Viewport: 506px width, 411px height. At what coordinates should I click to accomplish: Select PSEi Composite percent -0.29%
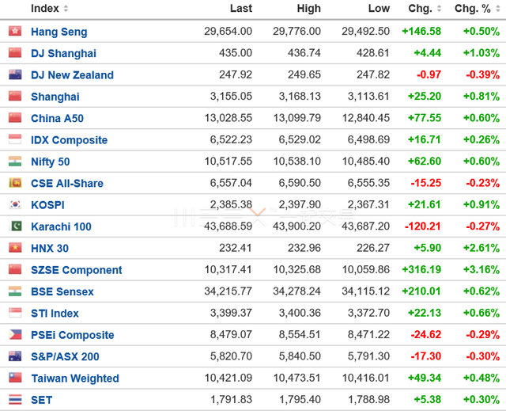483,334
